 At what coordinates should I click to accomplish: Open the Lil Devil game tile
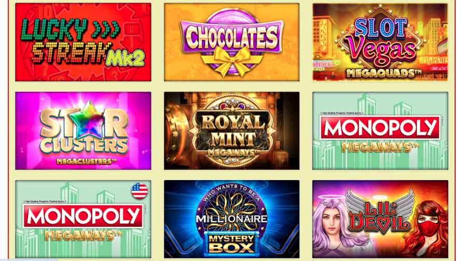coord(380,219)
